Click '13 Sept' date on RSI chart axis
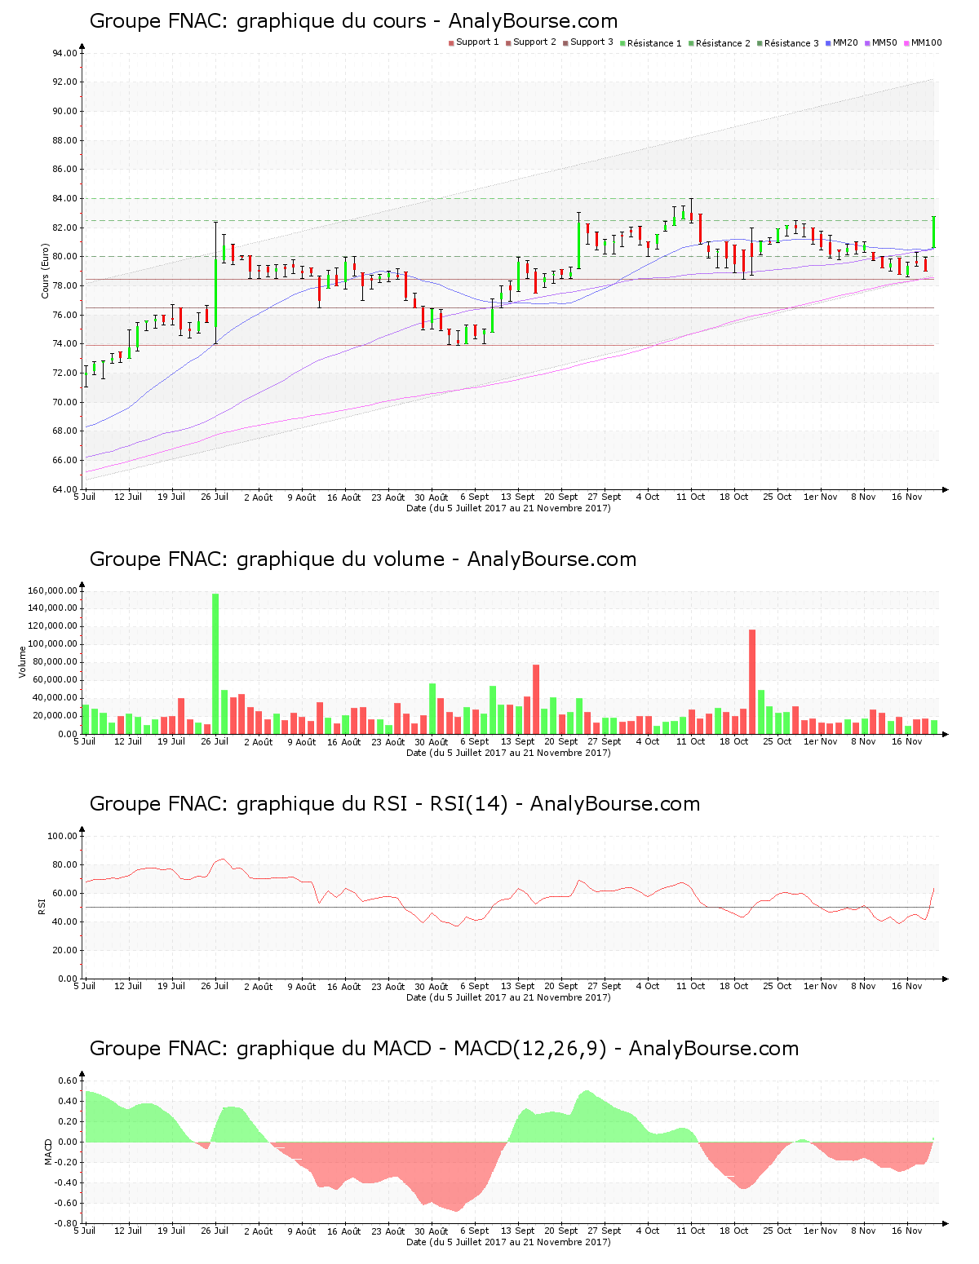979x1264 pixels. [x=517, y=986]
